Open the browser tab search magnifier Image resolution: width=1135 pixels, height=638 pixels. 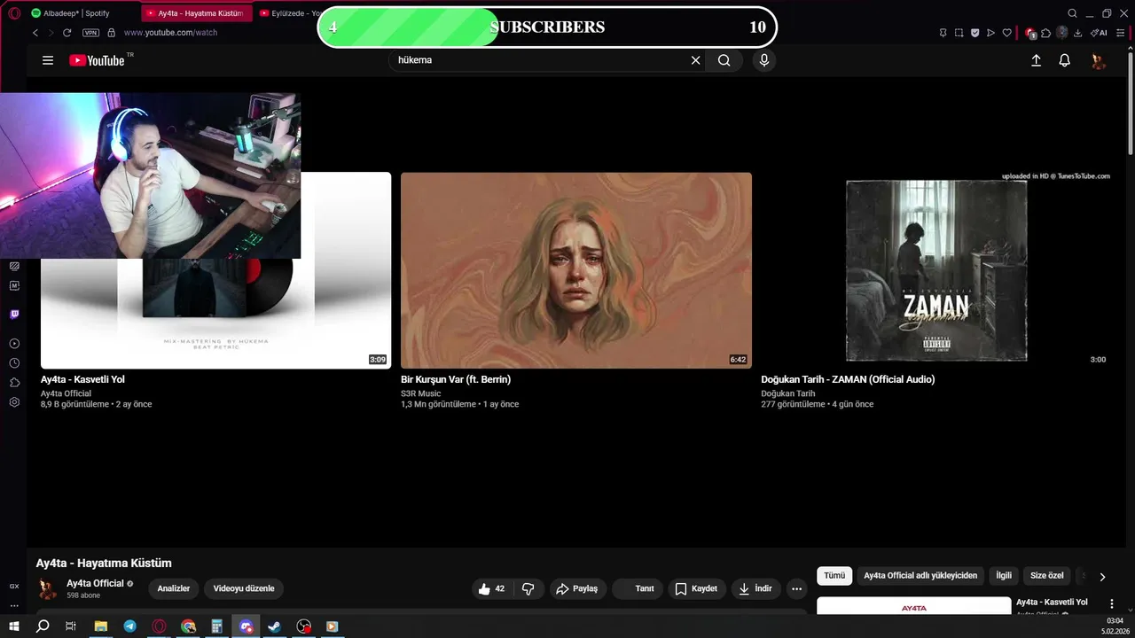point(1072,13)
